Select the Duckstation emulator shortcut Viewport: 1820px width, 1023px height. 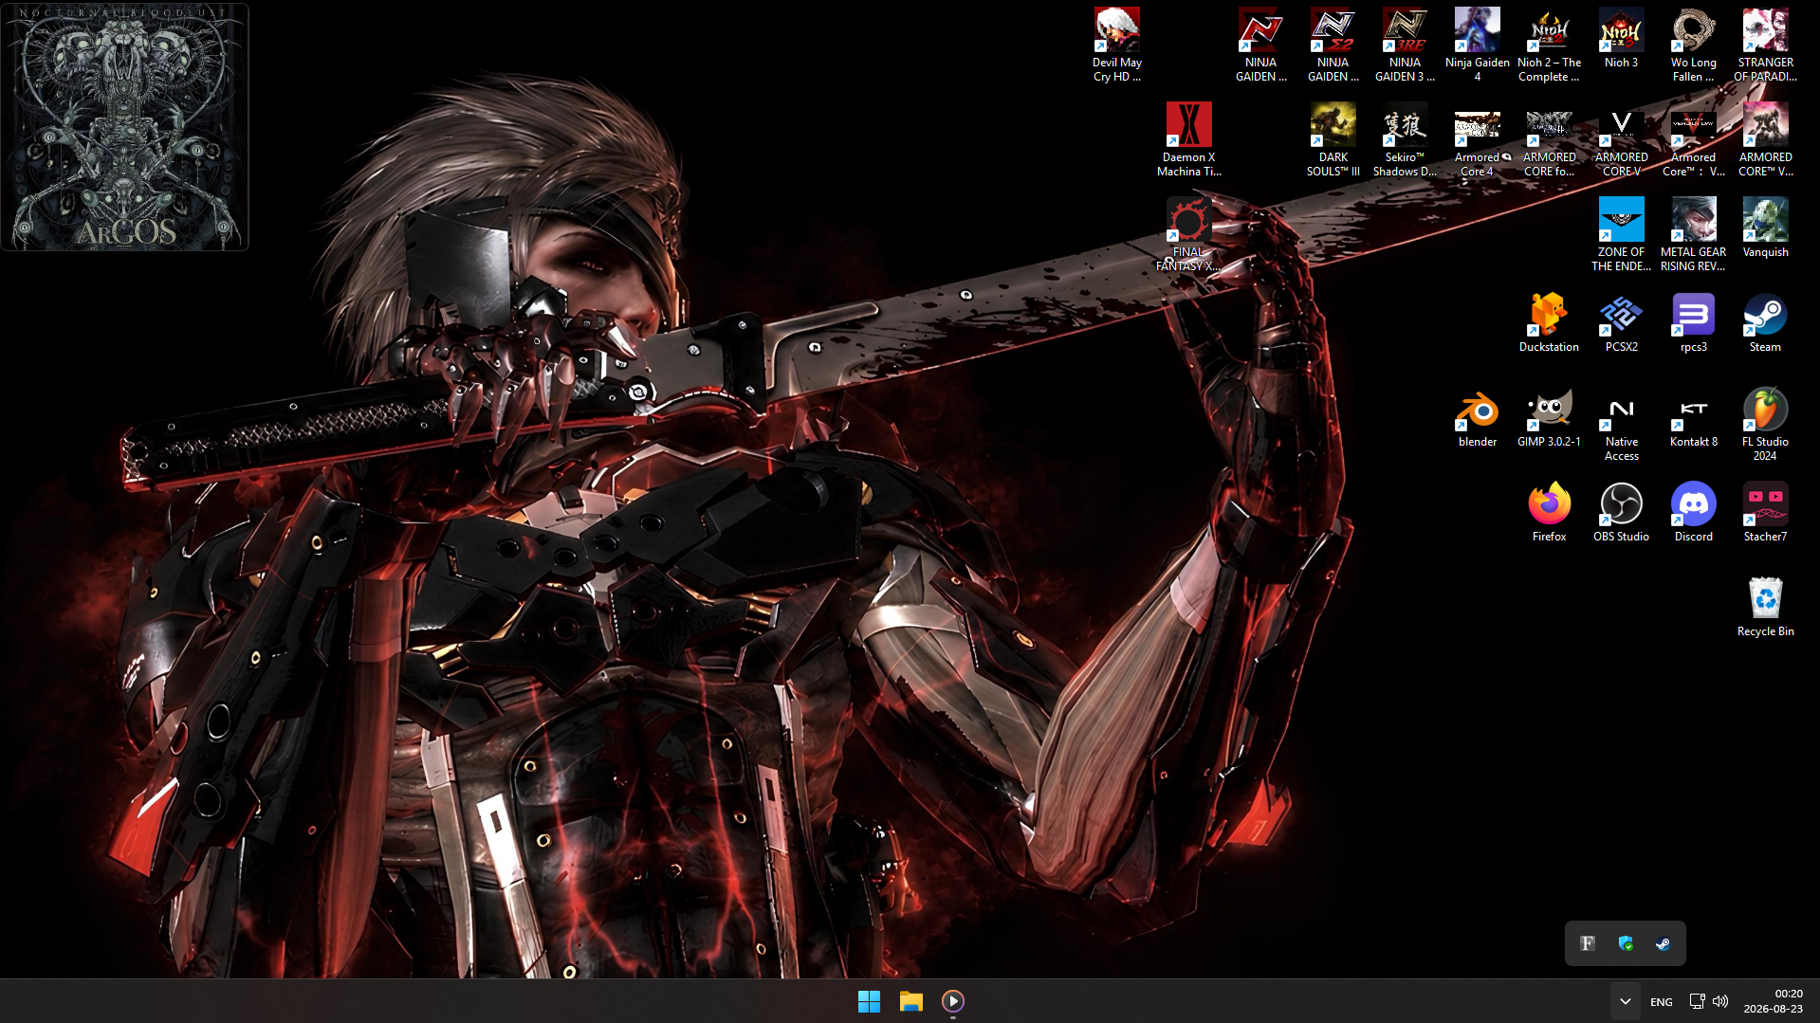pos(1549,322)
